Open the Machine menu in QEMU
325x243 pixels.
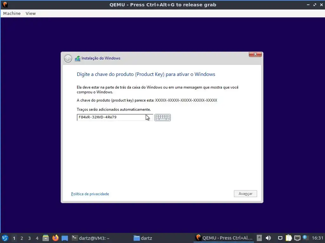[x=12, y=13]
